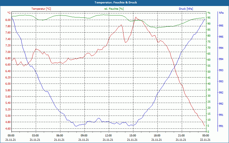Click the green 75 humidity axis value
Screen dimensions: 229x143
coord(209,42)
